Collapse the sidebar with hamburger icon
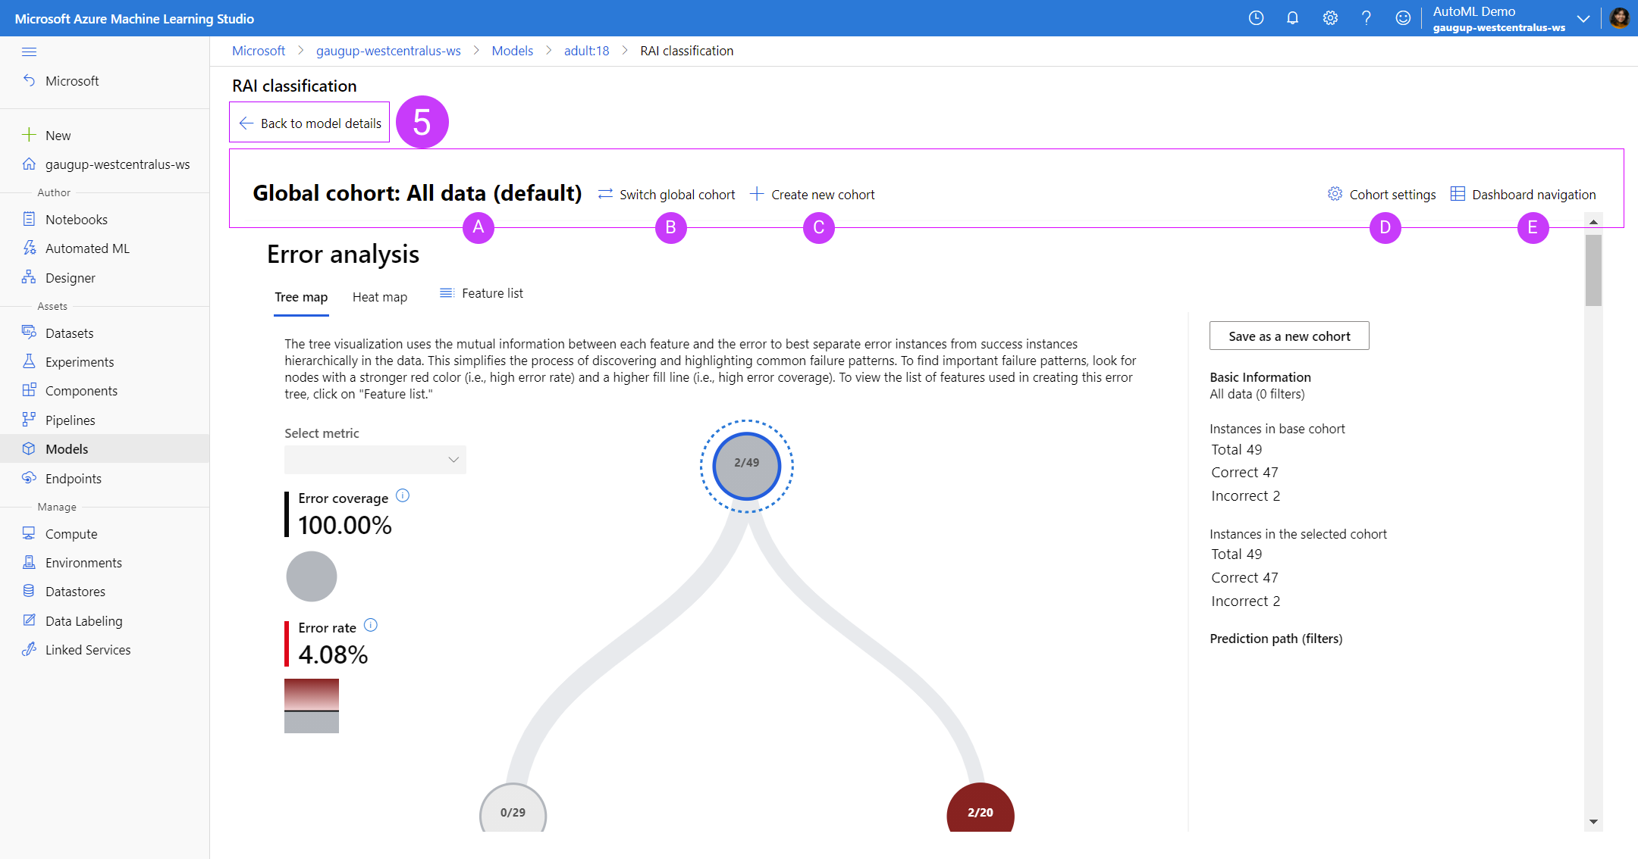Screen dimensions: 1638x859 pyautogui.click(x=30, y=52)
